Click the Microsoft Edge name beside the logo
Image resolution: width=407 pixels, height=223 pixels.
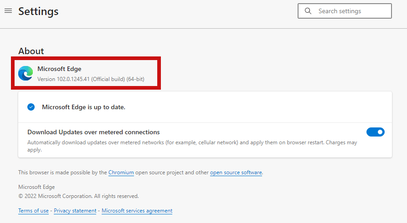click(x=59, y=69)
